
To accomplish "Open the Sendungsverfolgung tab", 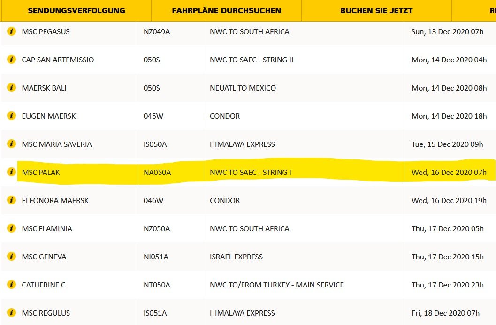I will point(76,10).
